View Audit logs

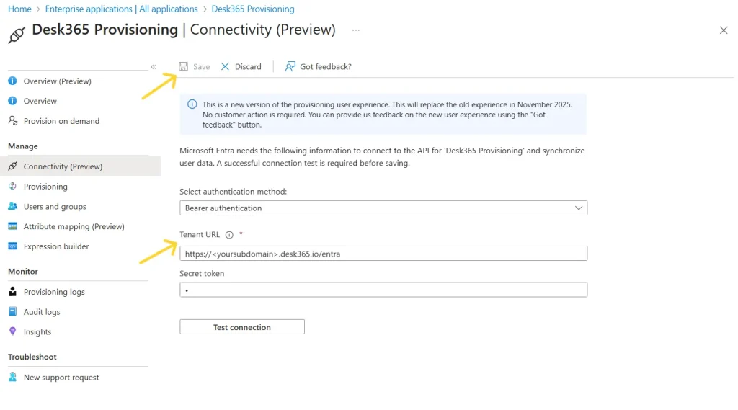42,311
